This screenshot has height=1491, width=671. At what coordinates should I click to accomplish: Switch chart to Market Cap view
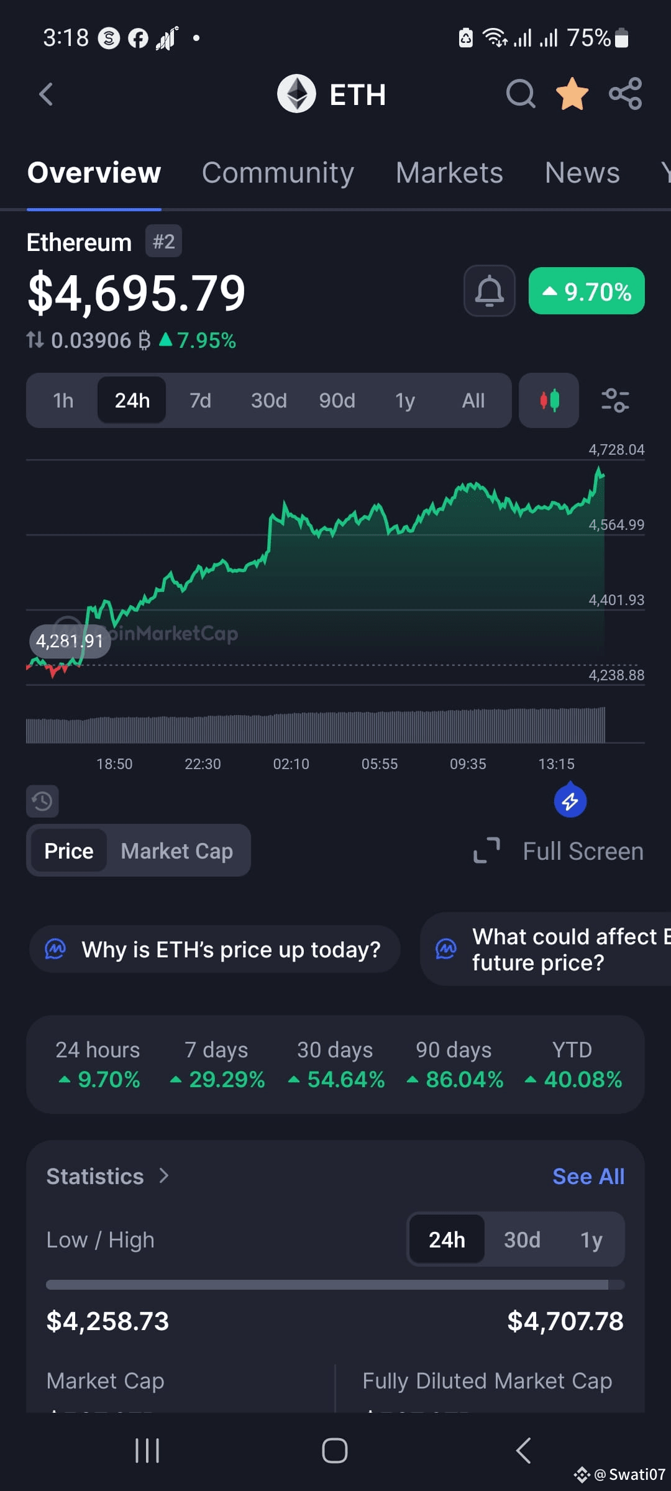point(177,851)
